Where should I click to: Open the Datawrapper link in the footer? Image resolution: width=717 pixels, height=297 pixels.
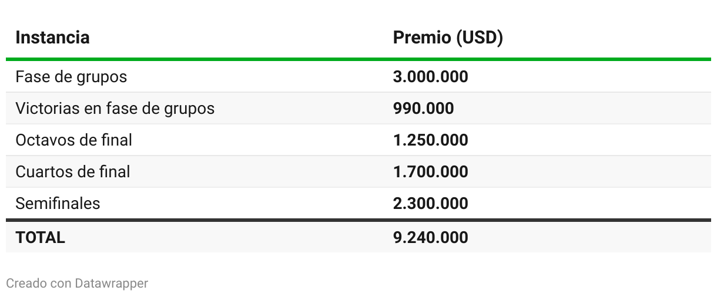pos(111,283)
